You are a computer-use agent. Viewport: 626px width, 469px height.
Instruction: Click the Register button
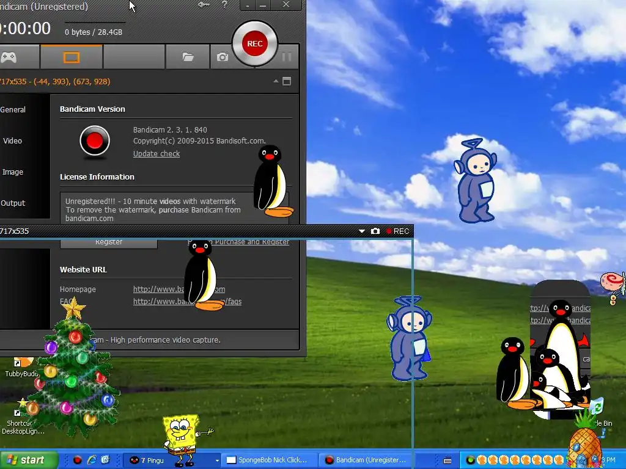pyautogui.click(x=109, y=243)
